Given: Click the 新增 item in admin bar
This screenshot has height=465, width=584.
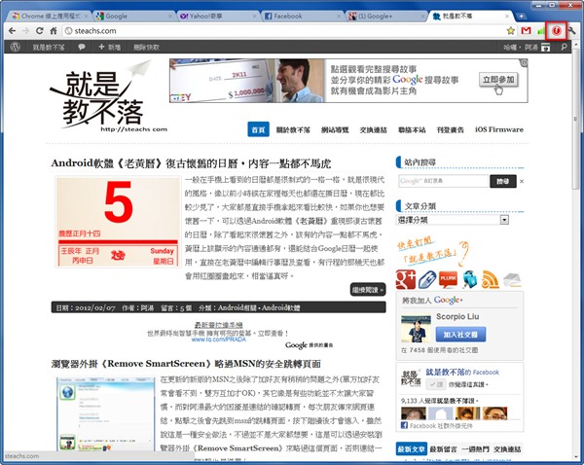Looking at the screenshot, I should [109, 47].
